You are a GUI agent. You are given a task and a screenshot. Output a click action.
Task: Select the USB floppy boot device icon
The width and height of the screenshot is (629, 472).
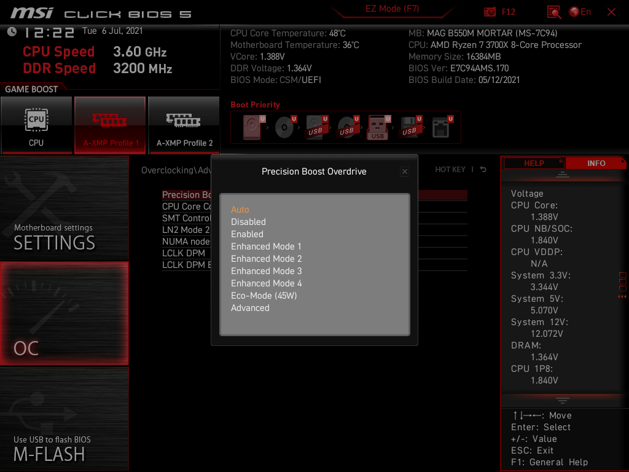point(410,127)
